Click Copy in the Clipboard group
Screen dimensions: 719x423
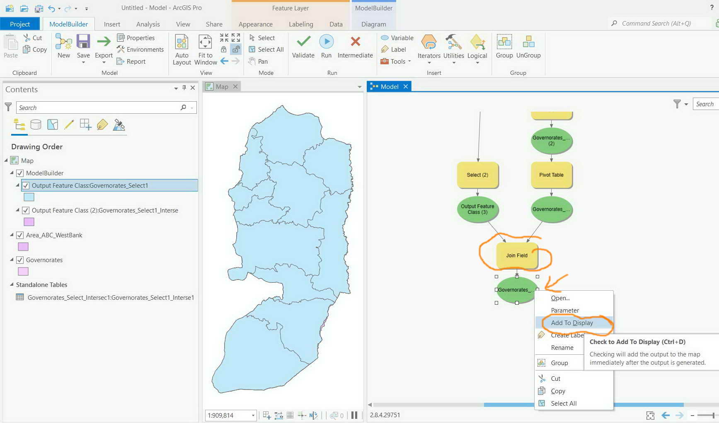pyautogui.click(x=35, y=49)
